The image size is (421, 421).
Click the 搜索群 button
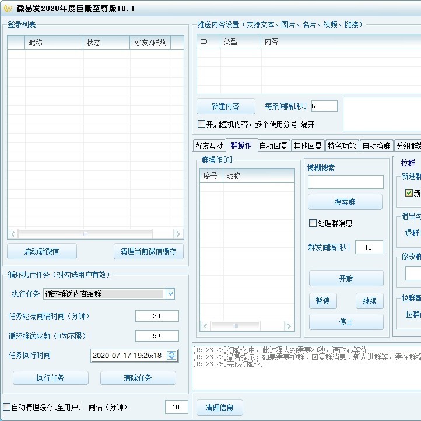(345, 202)
